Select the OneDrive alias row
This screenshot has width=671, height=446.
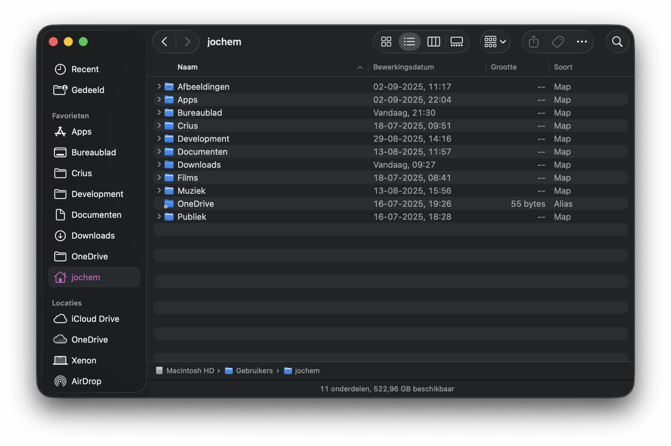[x=196, y=204]
